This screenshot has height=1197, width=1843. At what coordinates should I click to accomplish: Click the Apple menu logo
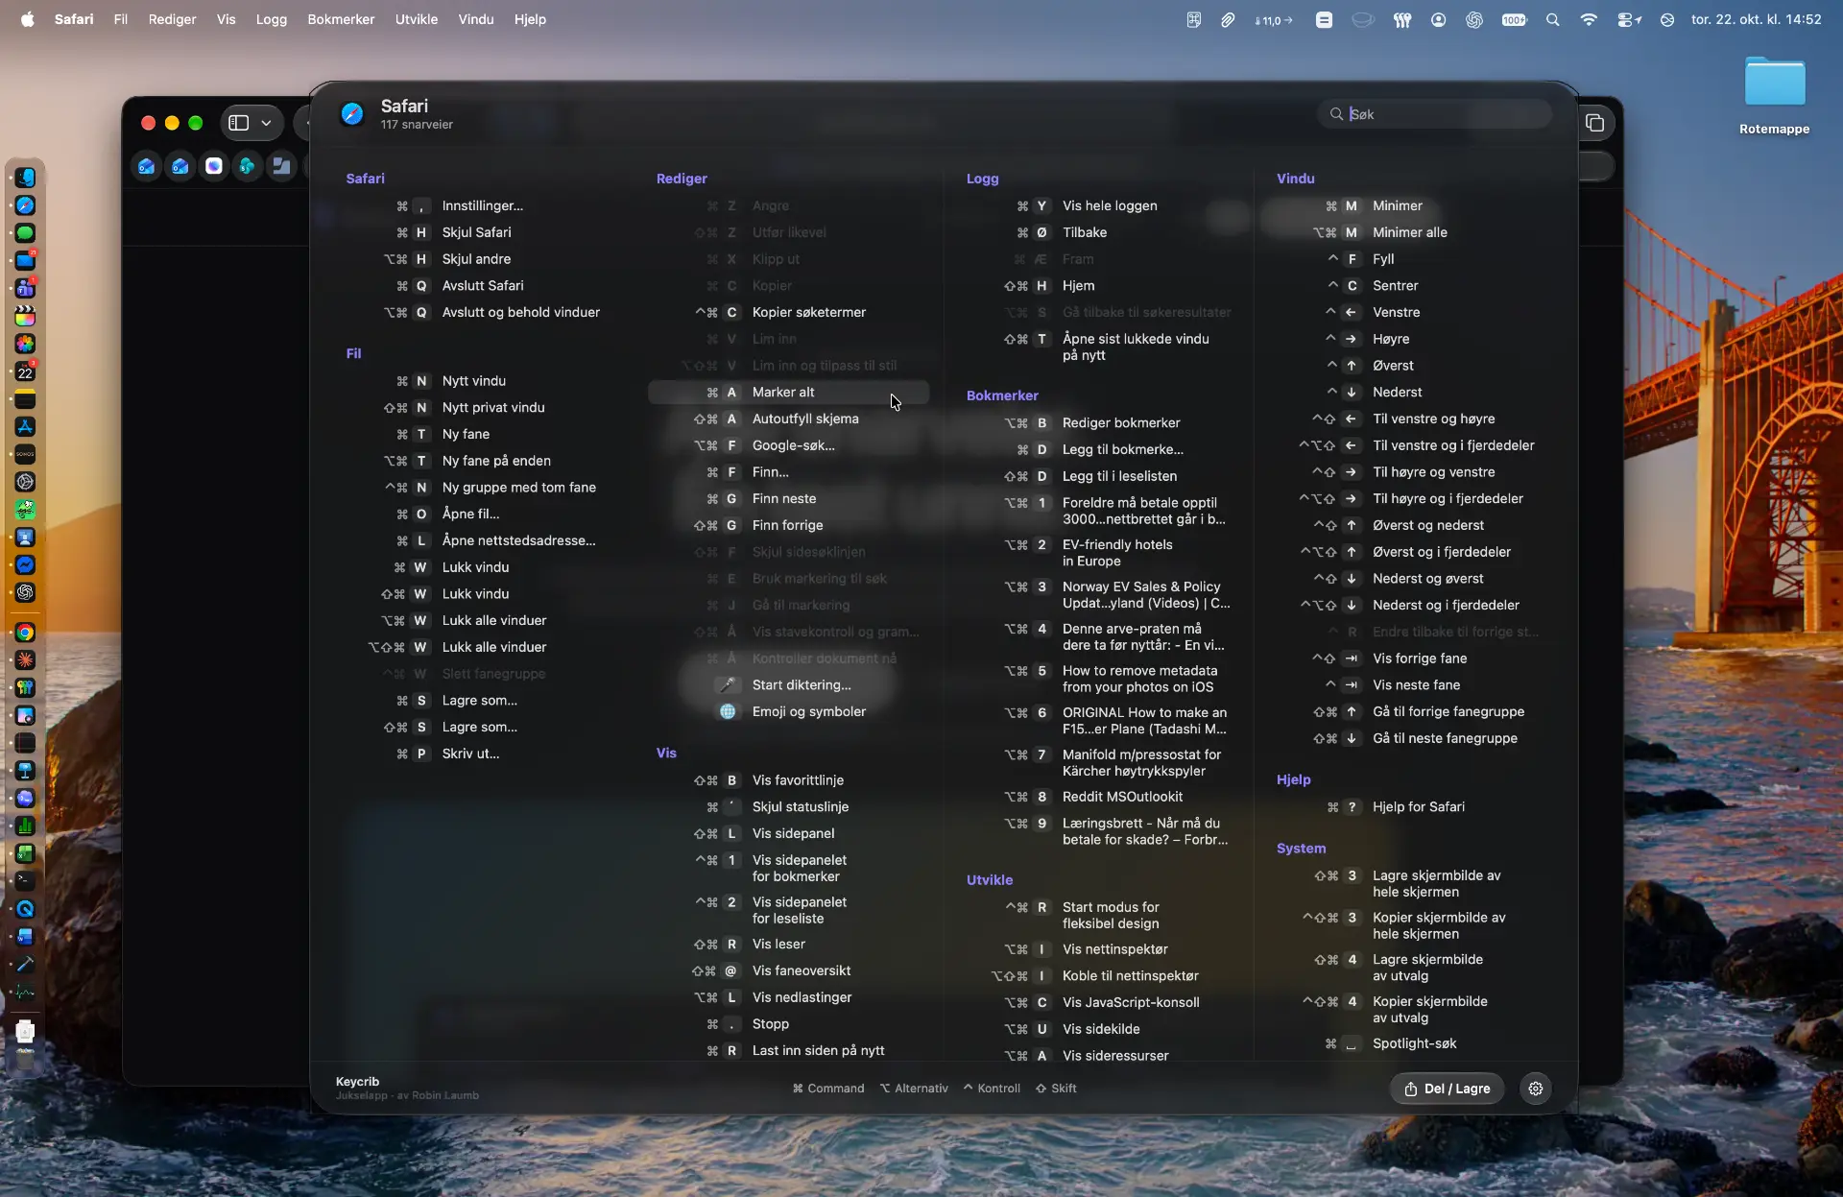[28, 19]
